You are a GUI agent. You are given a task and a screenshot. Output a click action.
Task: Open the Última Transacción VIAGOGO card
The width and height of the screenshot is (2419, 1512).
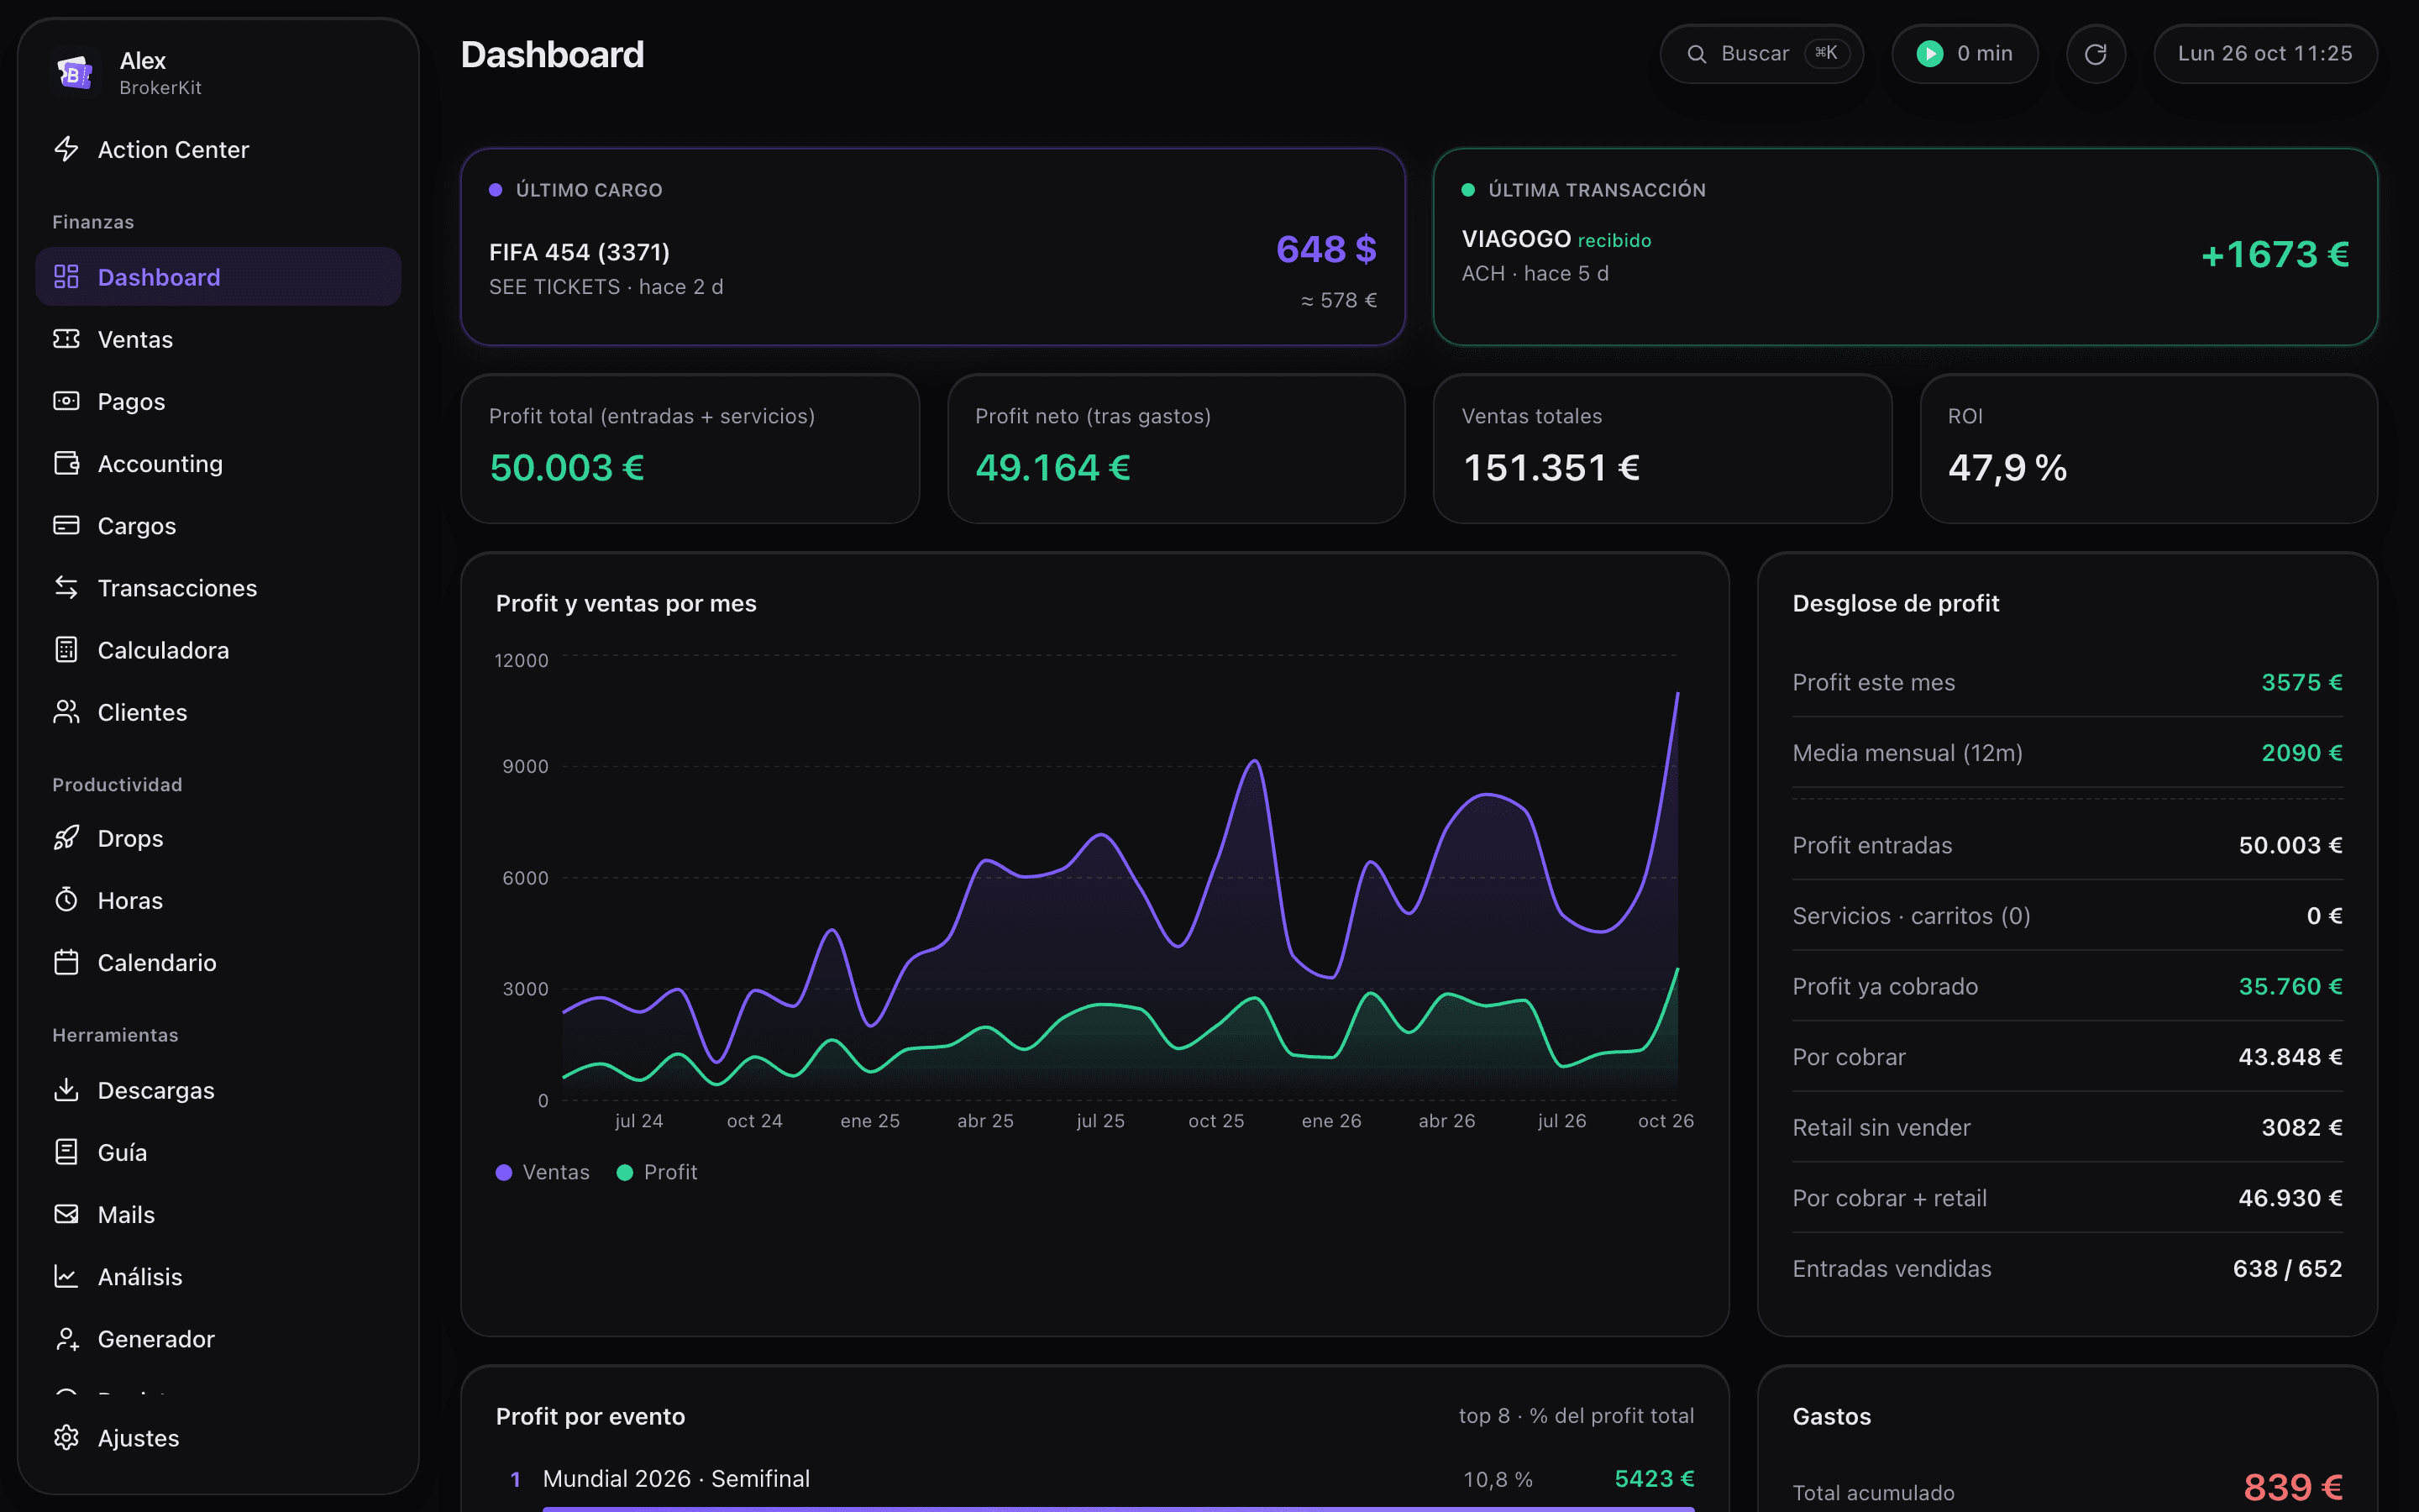(1905, 247)
